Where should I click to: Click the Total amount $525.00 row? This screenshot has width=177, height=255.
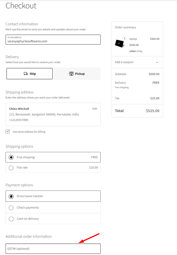point(137,111)
